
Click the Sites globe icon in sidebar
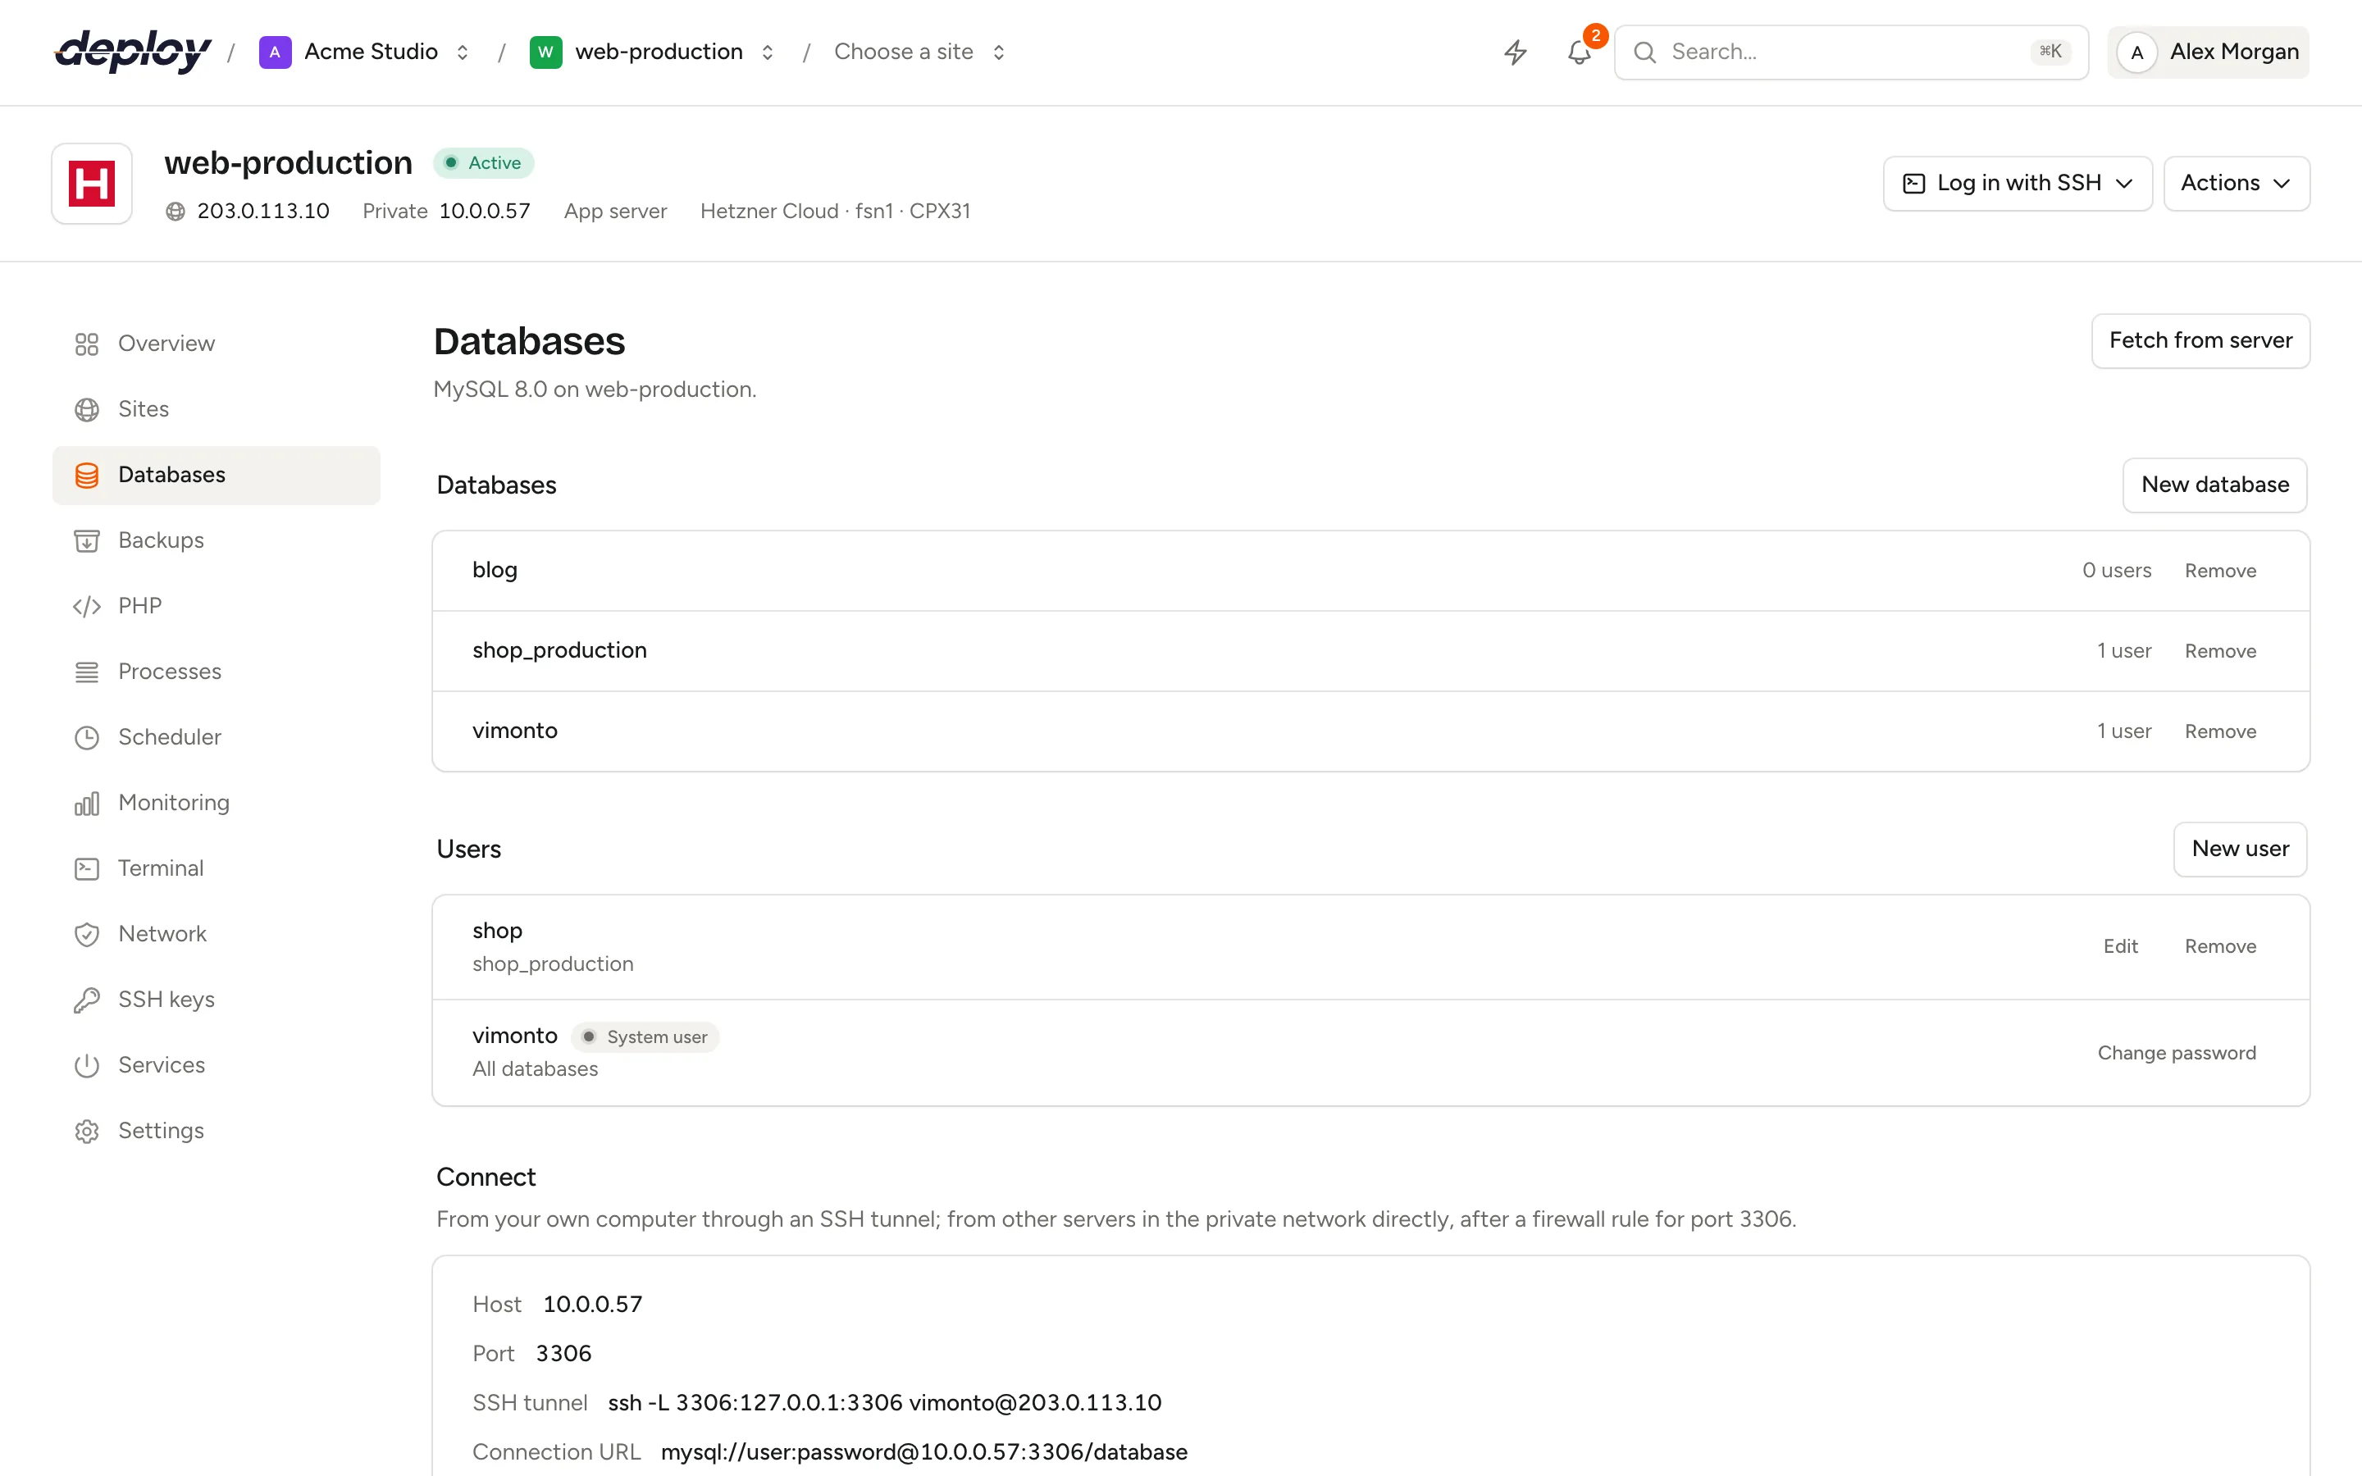click(x=87, y=409)
